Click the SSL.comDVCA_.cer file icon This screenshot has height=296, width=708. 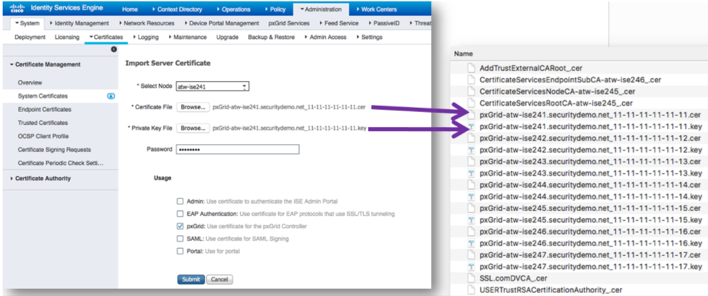[x=471, y=279]
